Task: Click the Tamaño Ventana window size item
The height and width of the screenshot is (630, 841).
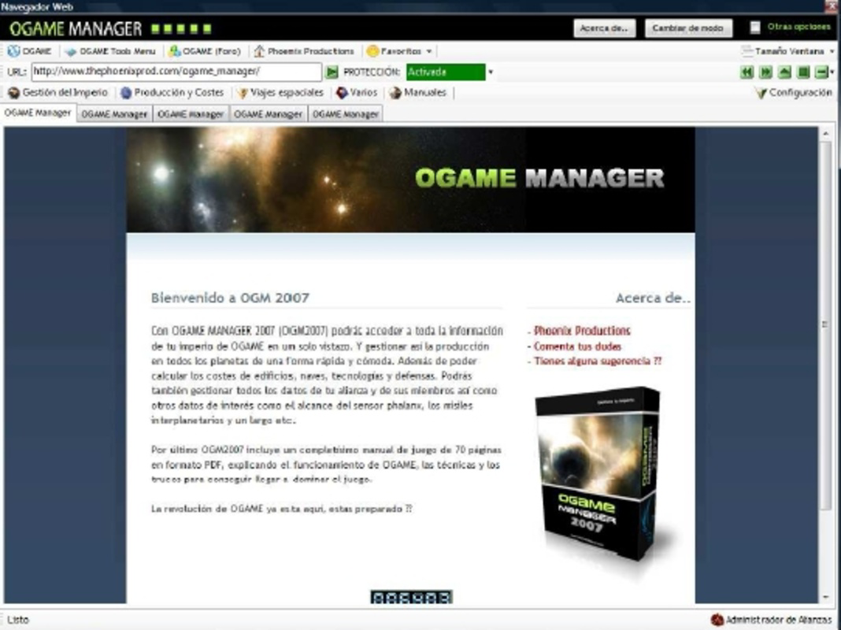Action: (783, 51)
